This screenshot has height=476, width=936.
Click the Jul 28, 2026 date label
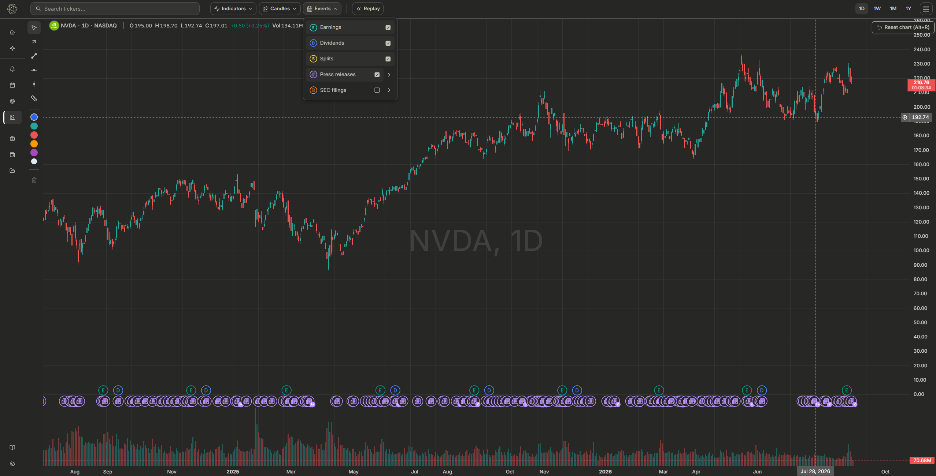[815, 471]
